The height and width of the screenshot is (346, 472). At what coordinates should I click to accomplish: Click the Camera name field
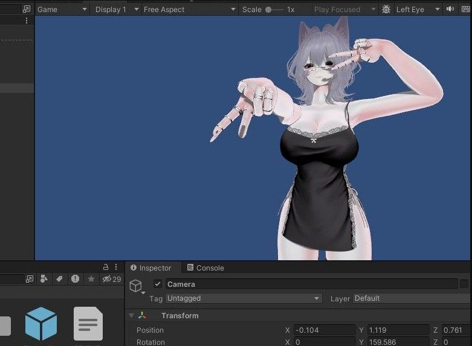312,284
